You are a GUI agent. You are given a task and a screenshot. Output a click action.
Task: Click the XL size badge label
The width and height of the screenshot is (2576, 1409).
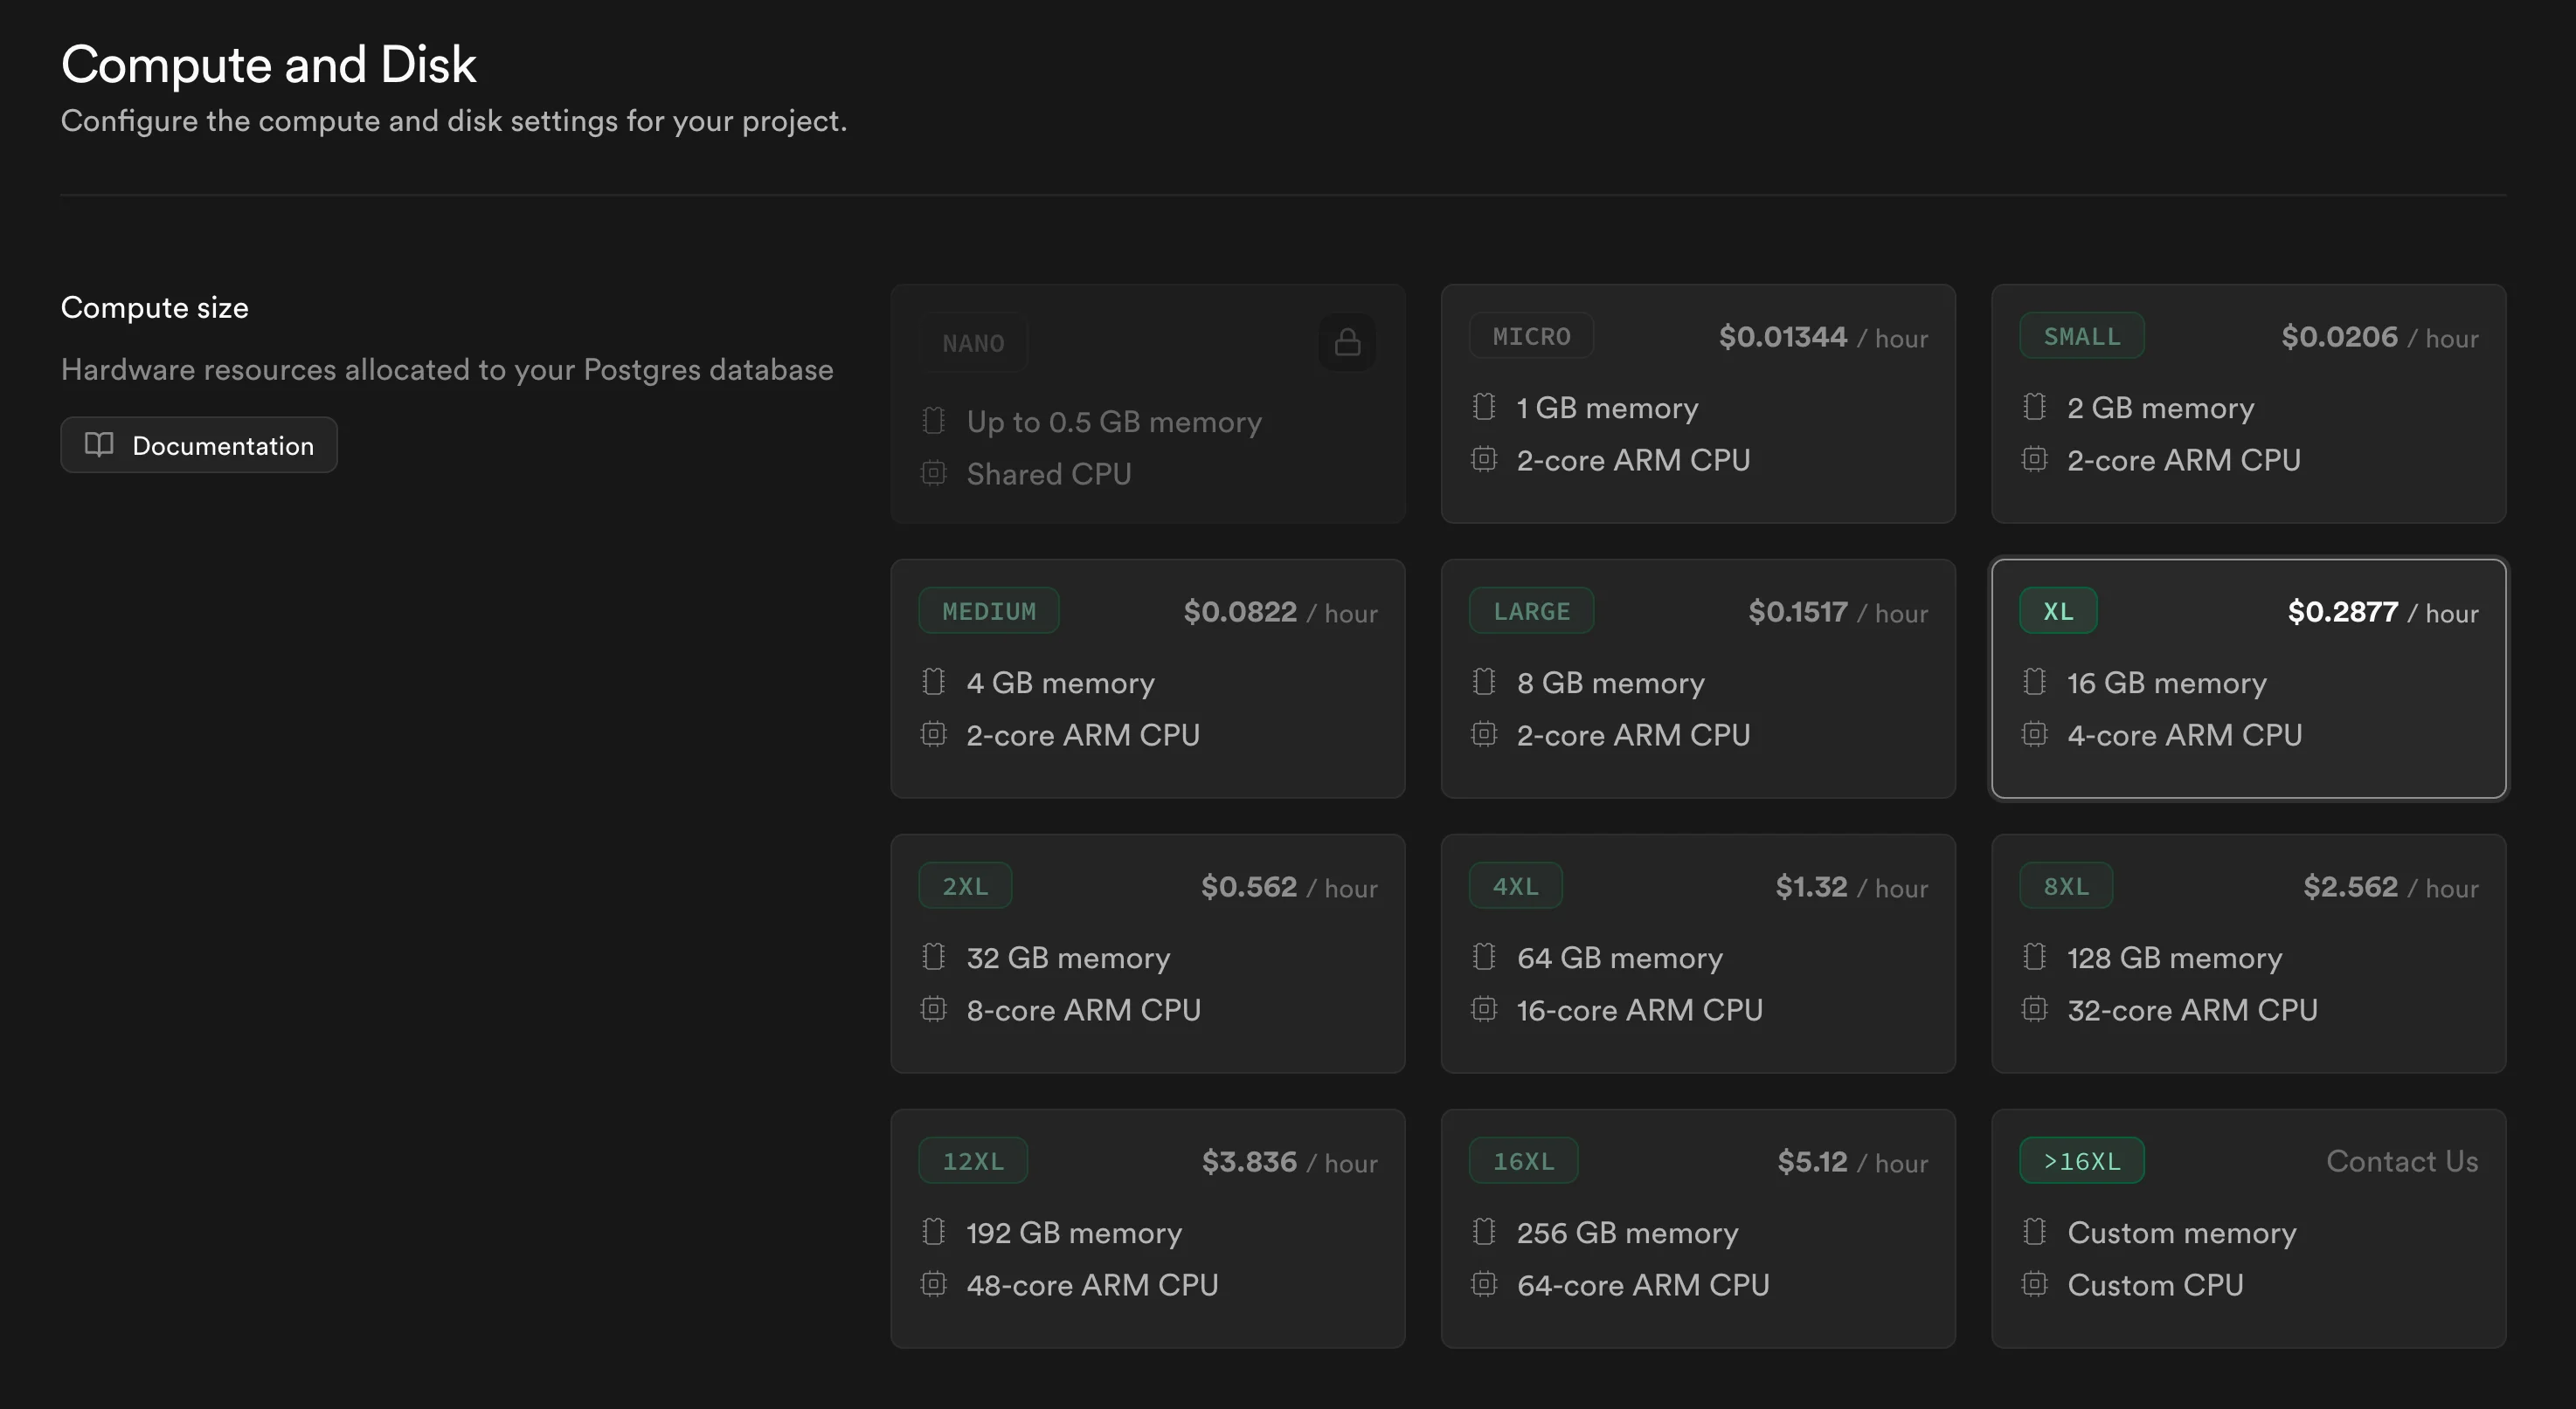(2057, 612)
